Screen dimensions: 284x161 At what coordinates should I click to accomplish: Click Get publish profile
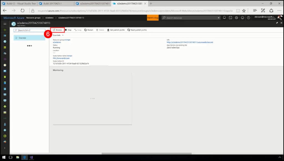pyautogui.click(x=116, y=30)
